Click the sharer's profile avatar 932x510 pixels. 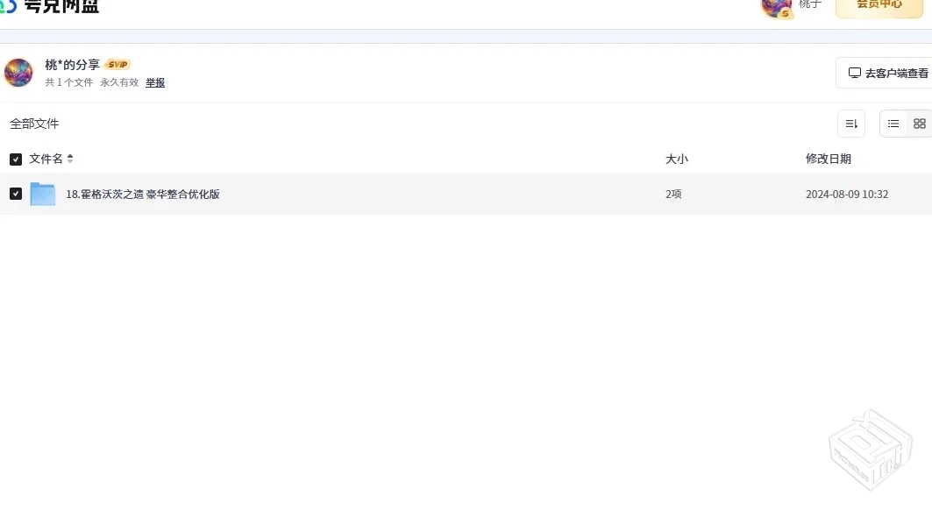pyautogui.click(x=18, y=73)
